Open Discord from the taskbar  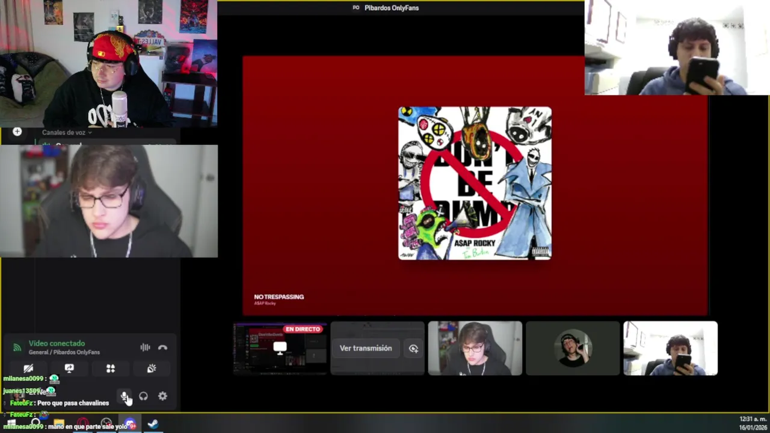130,425
